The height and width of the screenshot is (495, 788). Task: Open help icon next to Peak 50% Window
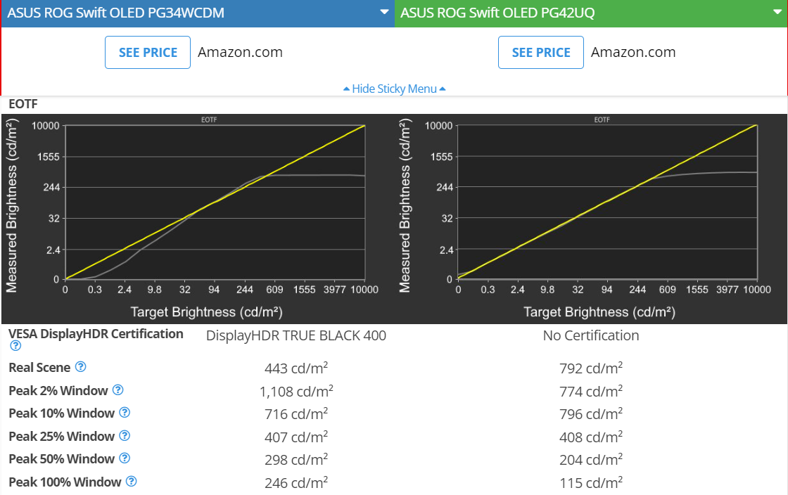(x=125, y=458)
